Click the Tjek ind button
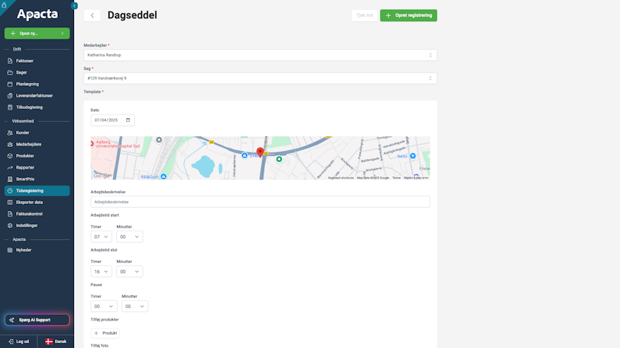 point(364,15)
